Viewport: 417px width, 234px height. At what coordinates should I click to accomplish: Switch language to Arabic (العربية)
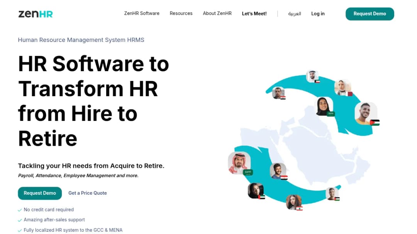[x=295, y=14]
